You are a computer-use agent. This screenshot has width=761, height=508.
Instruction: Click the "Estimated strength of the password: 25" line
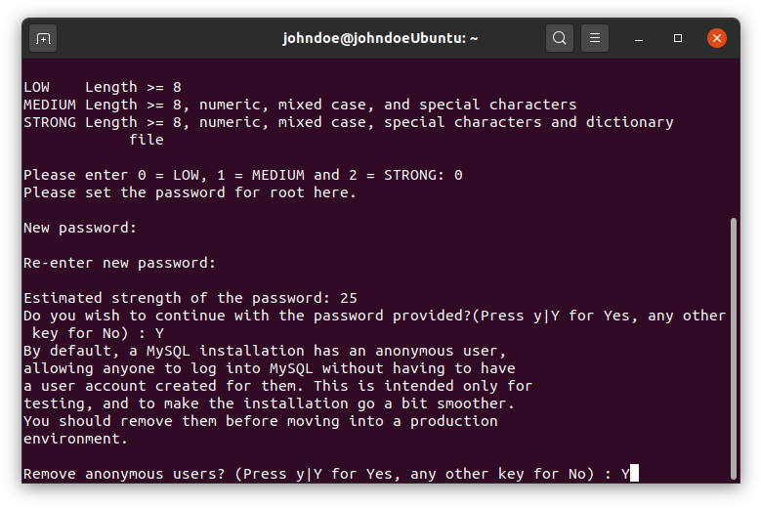pyautogui.click(x=190, y=298)
